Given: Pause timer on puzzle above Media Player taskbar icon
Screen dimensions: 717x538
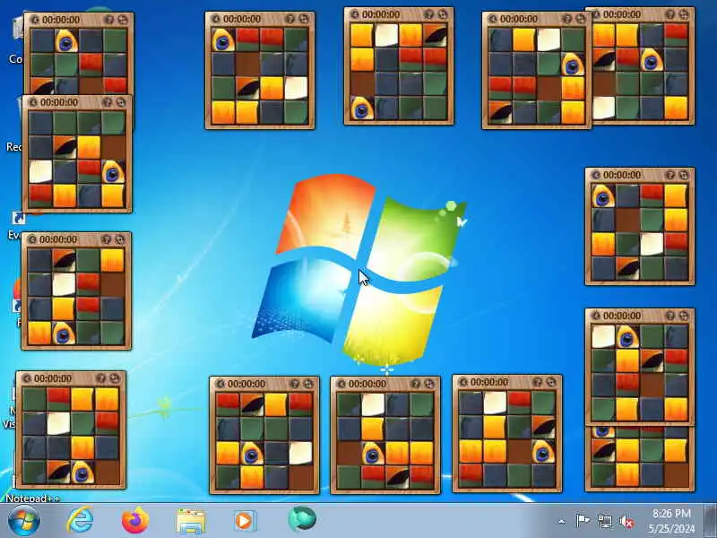Looking at the screenshot, I should (220, 384).
